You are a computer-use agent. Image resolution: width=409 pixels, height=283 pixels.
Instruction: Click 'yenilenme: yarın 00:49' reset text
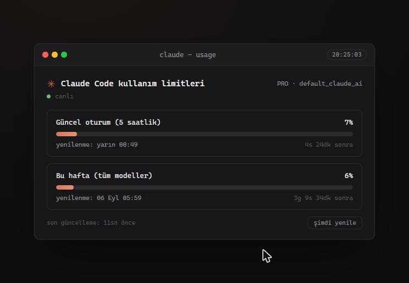click(x=97, y=145)
